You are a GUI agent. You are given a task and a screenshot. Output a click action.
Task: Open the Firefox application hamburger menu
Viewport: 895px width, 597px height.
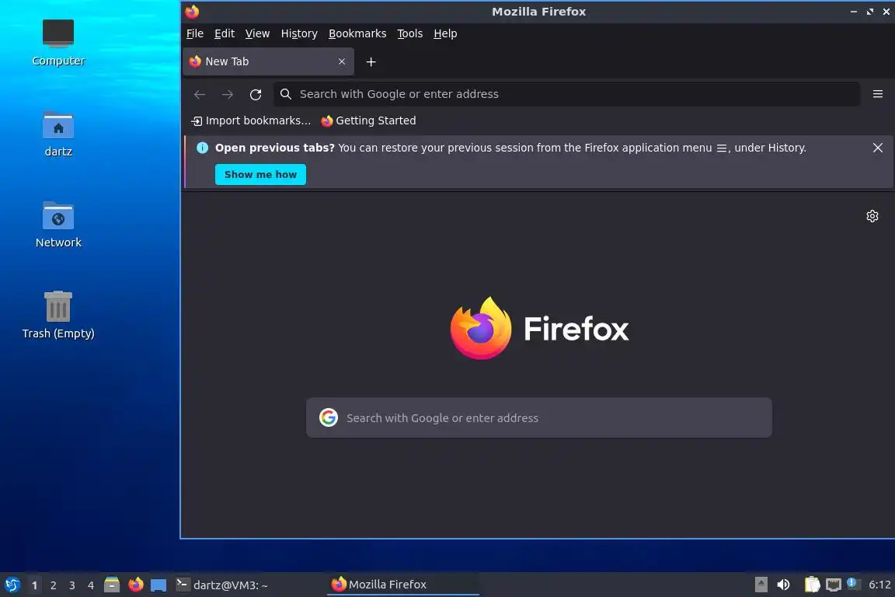(x=878, y=94)
